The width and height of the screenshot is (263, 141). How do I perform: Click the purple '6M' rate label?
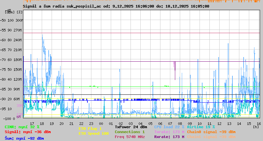[x=18, y=117]
